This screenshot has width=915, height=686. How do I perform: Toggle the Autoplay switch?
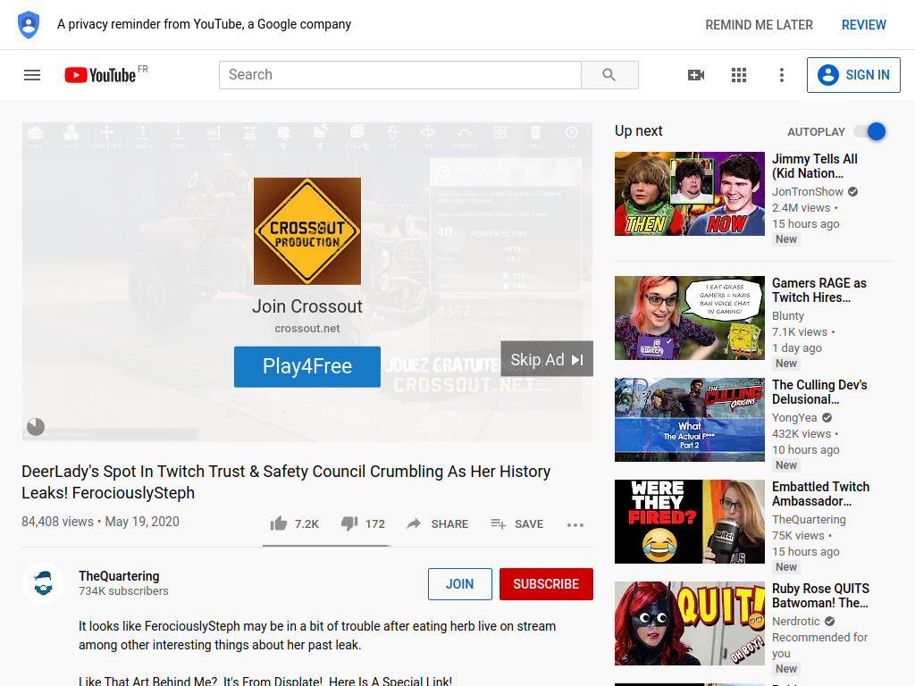click(869, 132)
